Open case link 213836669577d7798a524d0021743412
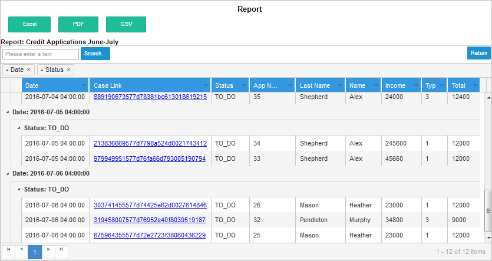492x261 pixels. point(150,143)
